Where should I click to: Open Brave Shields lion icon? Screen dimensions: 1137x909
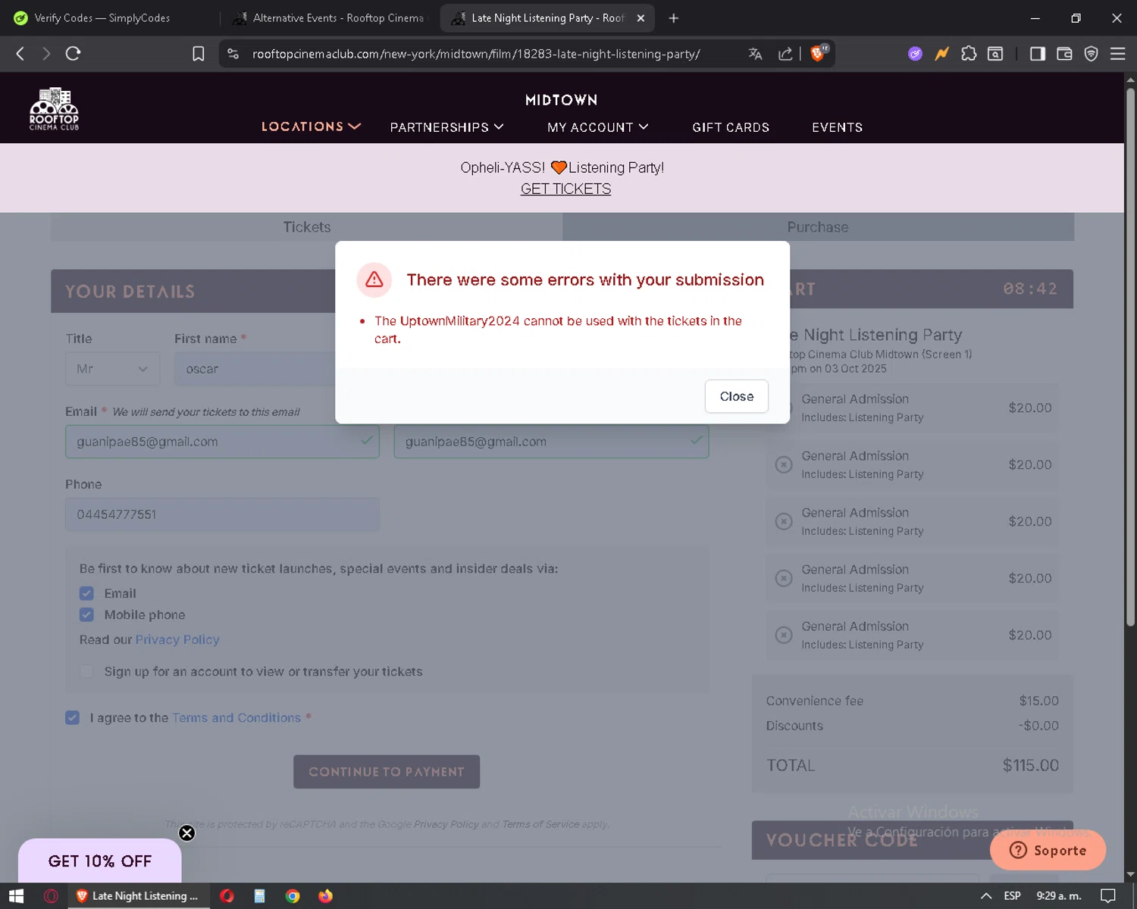click(x=818, y=53)
